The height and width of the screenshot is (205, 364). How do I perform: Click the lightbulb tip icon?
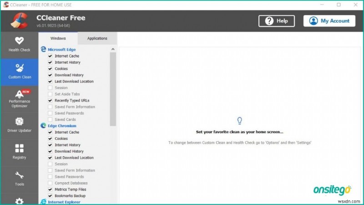tap(240, 121)
